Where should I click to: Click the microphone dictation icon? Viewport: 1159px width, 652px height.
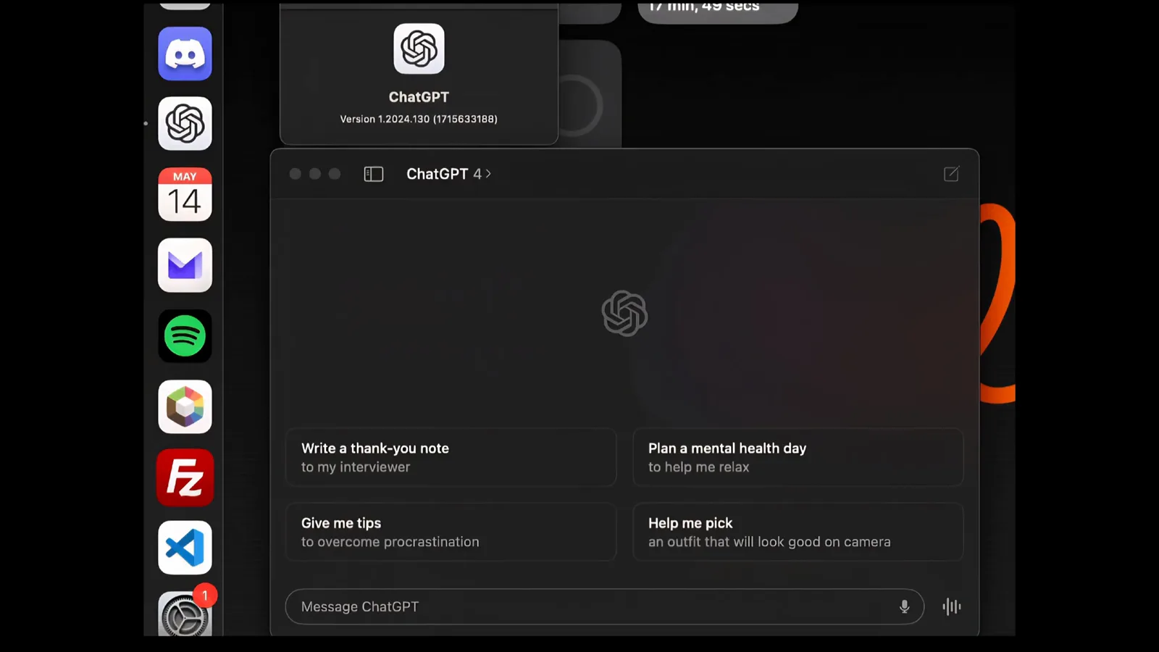click(x=904, y=606)
